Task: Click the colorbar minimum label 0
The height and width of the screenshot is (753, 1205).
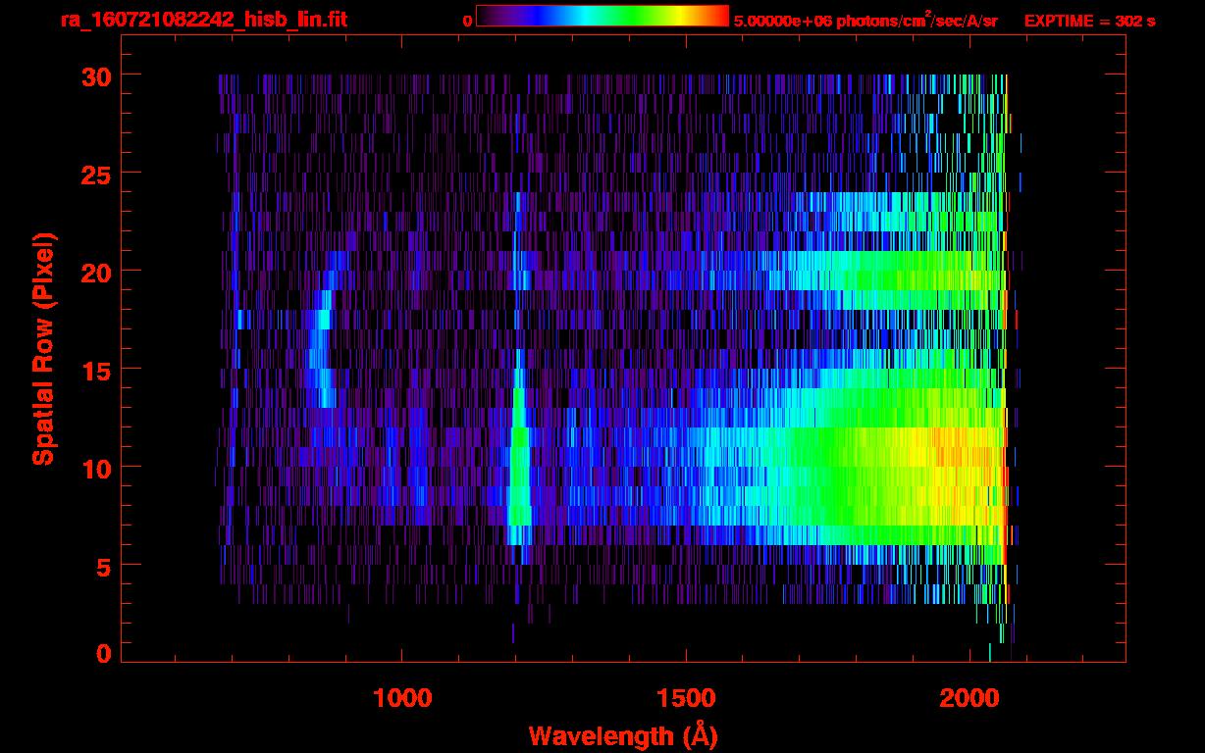Action: [x=467, y=21]
